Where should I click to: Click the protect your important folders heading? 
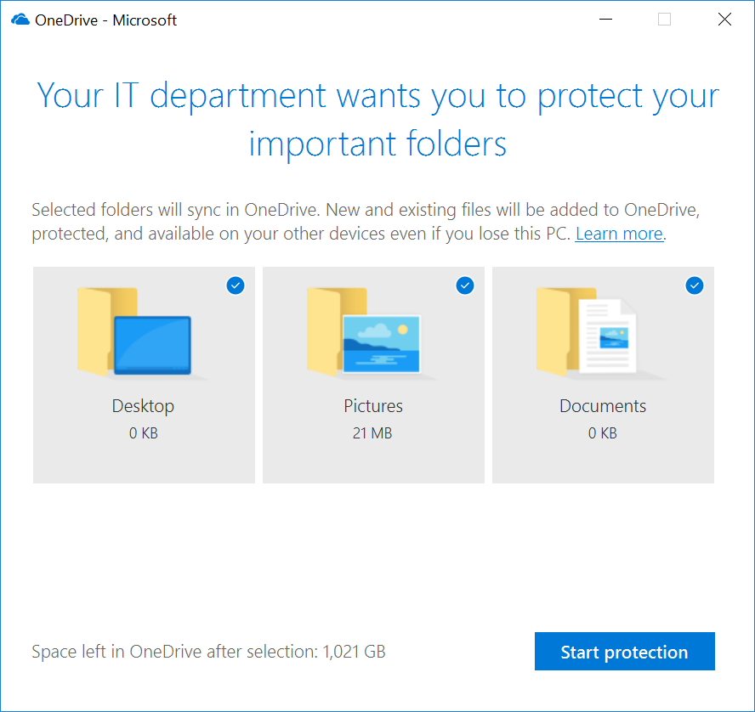point(378,120)
